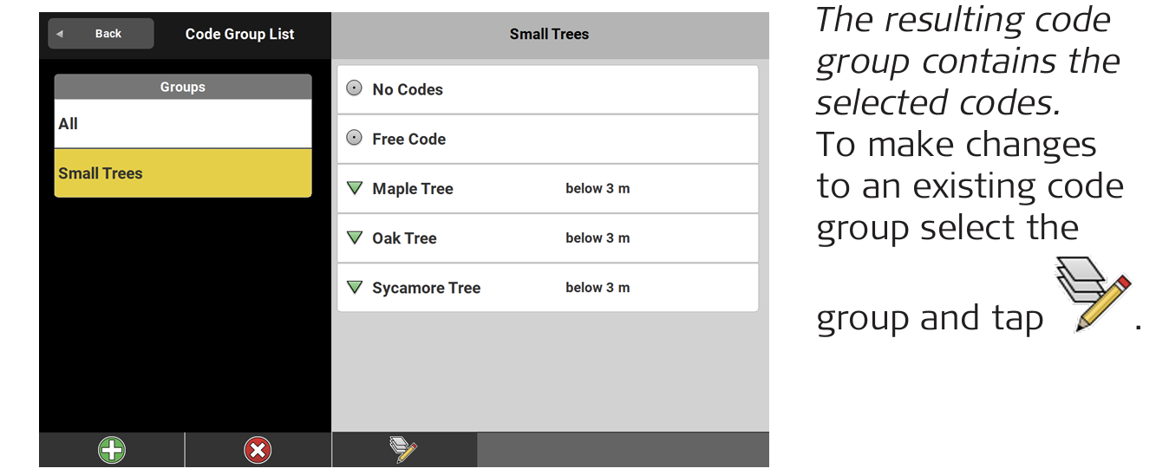Tap the edit group pencil icon in bottom bar
The height and width of the screenshot is (475, 1169).
[x=403, y=449]
